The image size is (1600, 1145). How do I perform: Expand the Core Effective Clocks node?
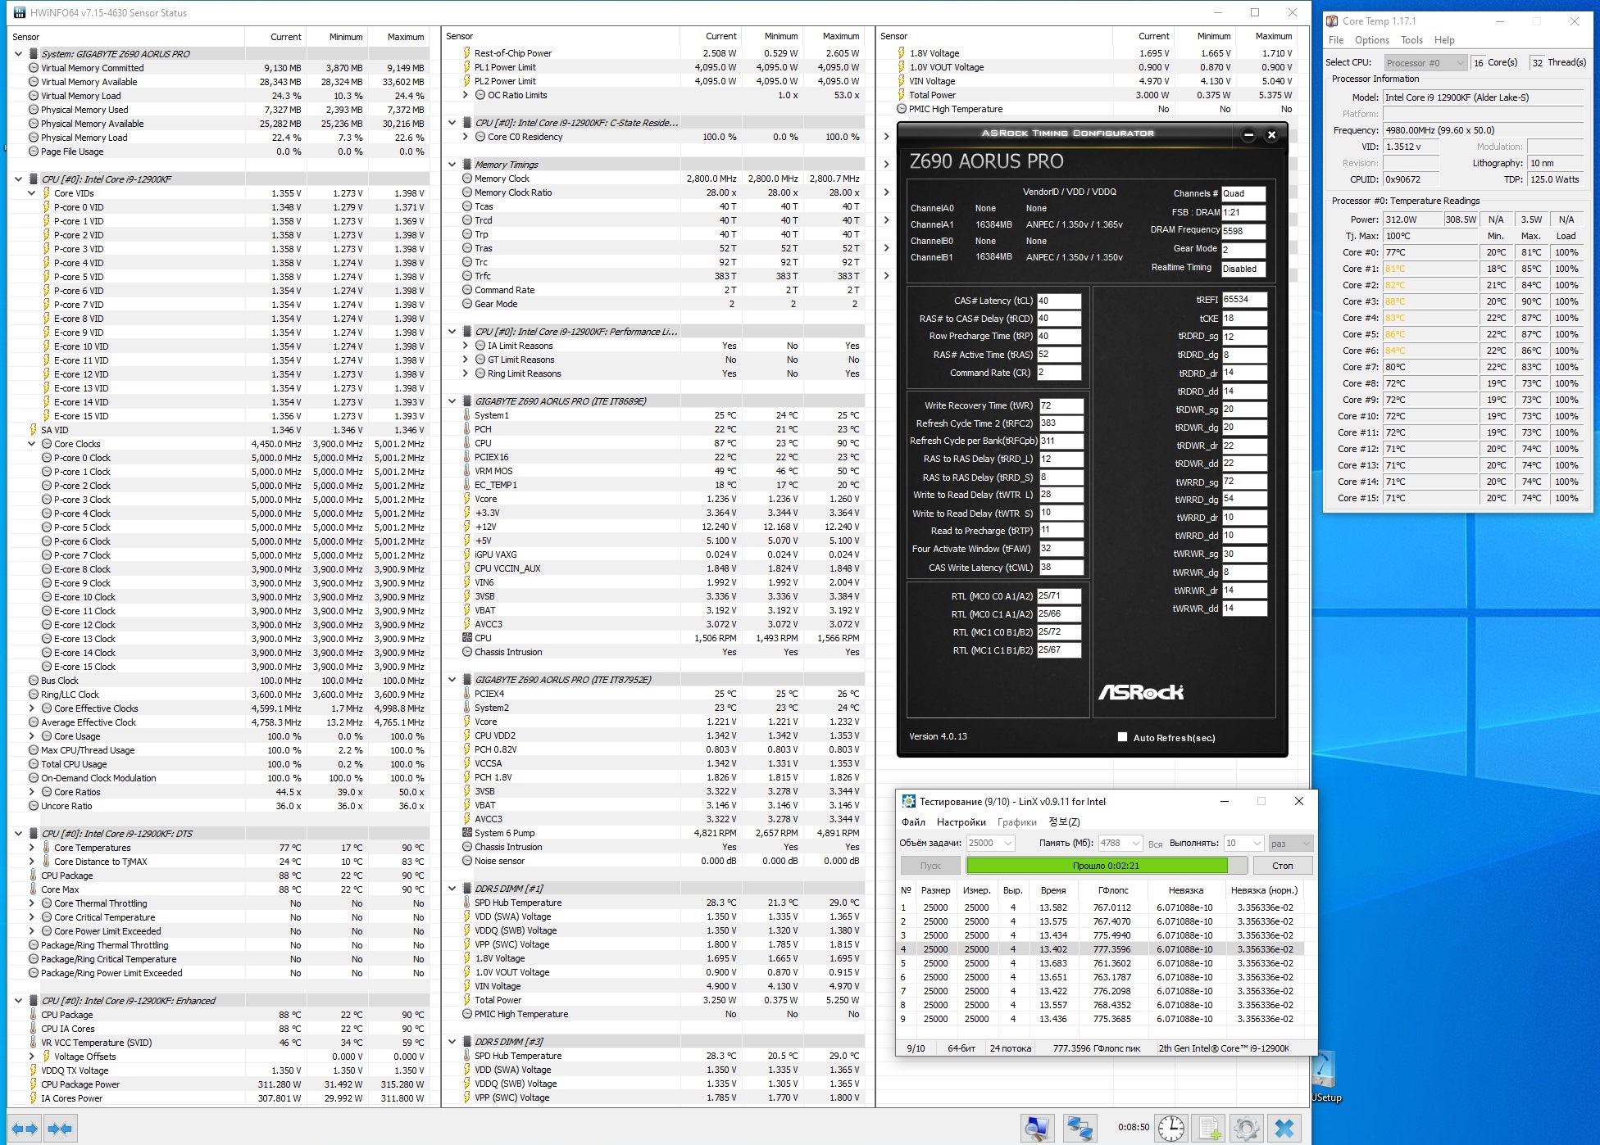(x=32, y=708)
